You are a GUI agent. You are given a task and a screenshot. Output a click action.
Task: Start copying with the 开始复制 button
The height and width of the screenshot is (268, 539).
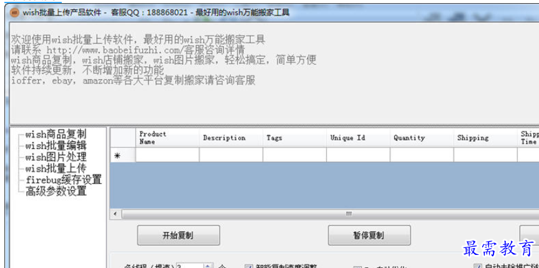pyautogui.click(x=178, y=236)
